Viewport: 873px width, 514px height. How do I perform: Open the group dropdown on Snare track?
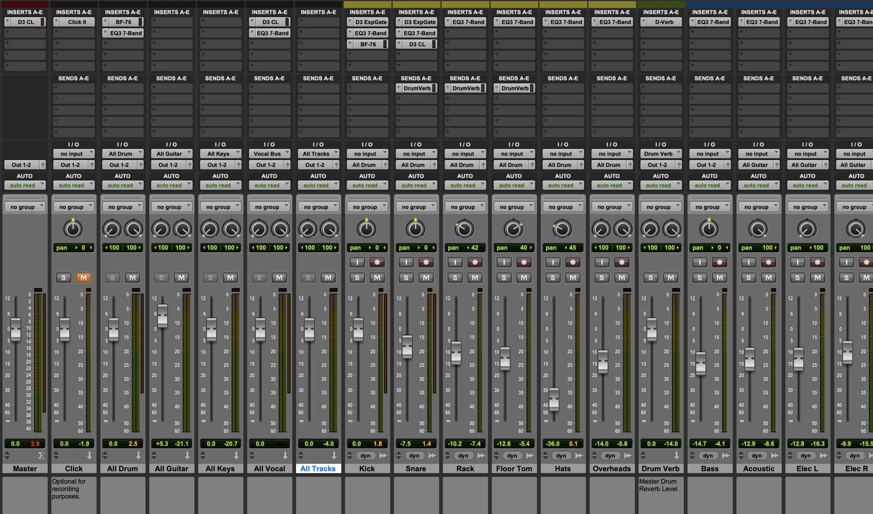tap(416, 207)
